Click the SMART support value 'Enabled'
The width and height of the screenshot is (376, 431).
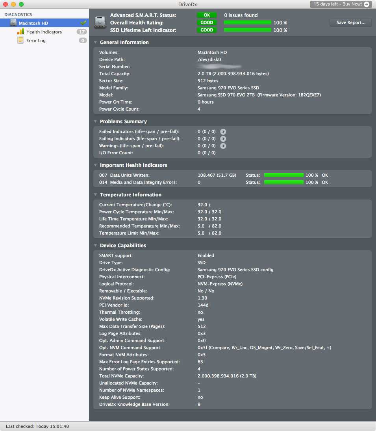[206, 255]
